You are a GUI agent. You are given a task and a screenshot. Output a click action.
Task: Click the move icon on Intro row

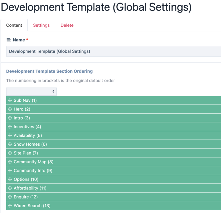(10, 118)
